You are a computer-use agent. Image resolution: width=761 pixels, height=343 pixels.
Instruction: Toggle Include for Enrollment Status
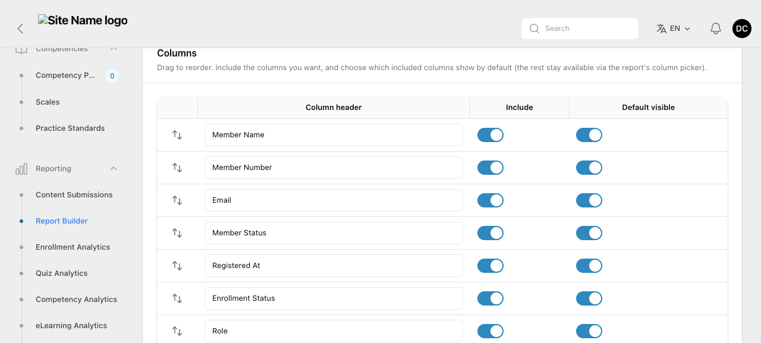tap(490, 298)
